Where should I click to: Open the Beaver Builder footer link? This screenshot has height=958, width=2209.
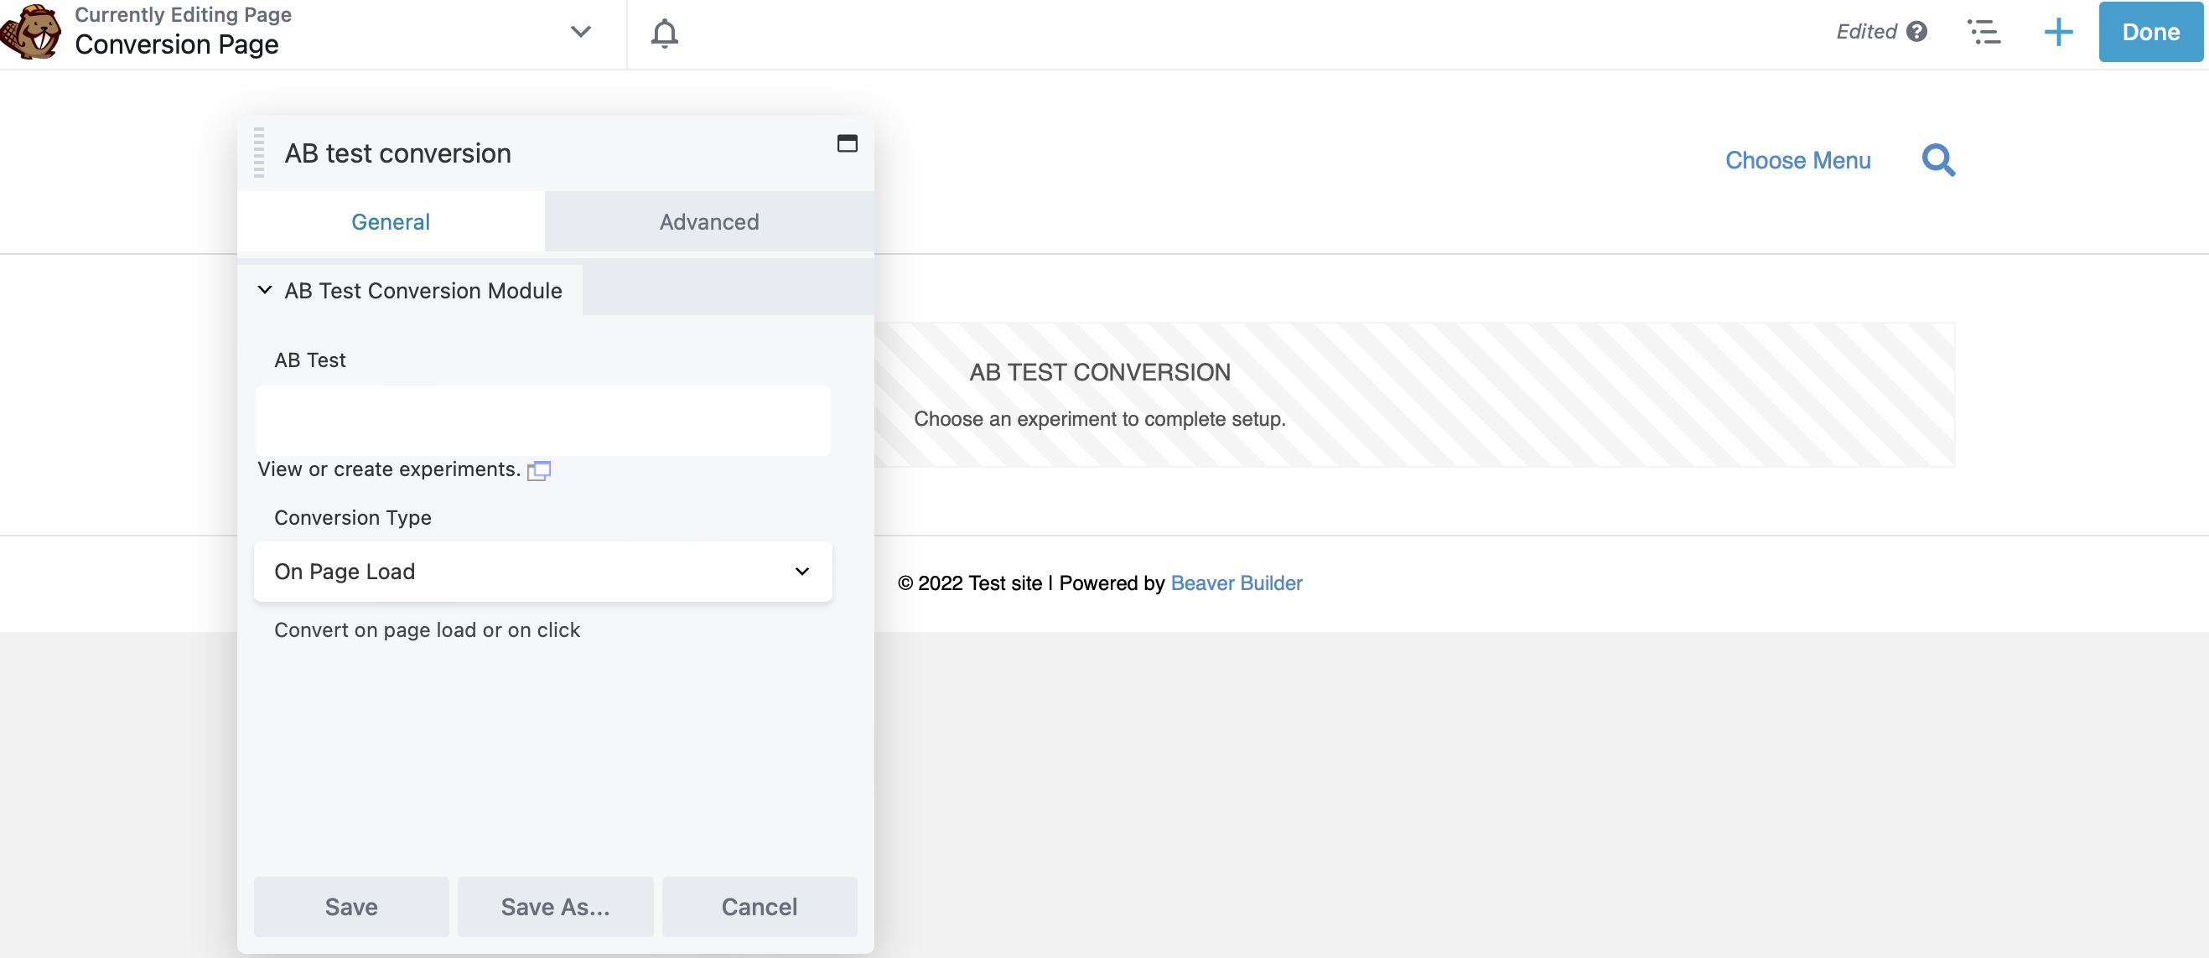pos(1236,583)
